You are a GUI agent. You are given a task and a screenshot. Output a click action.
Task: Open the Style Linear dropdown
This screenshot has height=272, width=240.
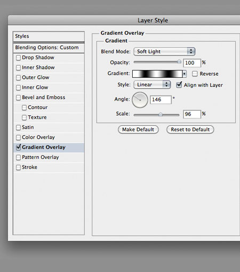tap(152, 85)
